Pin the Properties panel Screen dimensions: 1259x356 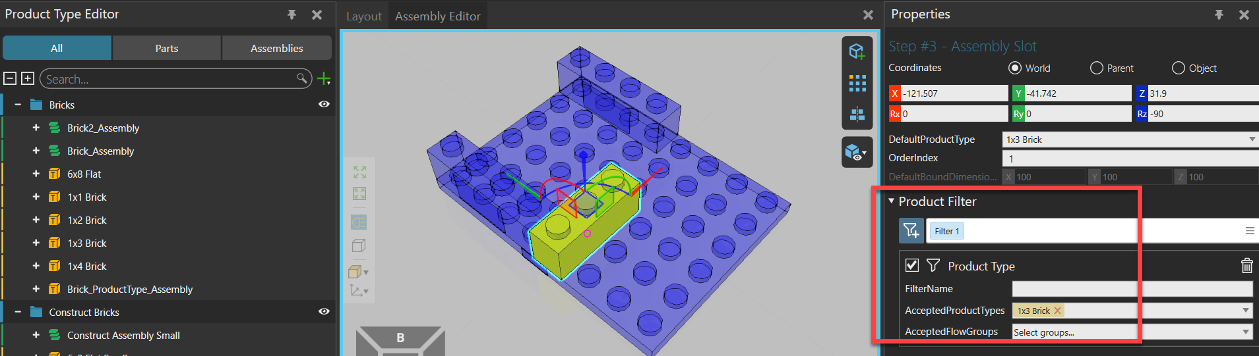pyautogui.click(x=1219, y=14)
